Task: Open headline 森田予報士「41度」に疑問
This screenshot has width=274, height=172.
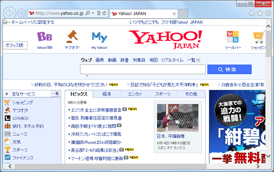Action: tap(94, 126)
